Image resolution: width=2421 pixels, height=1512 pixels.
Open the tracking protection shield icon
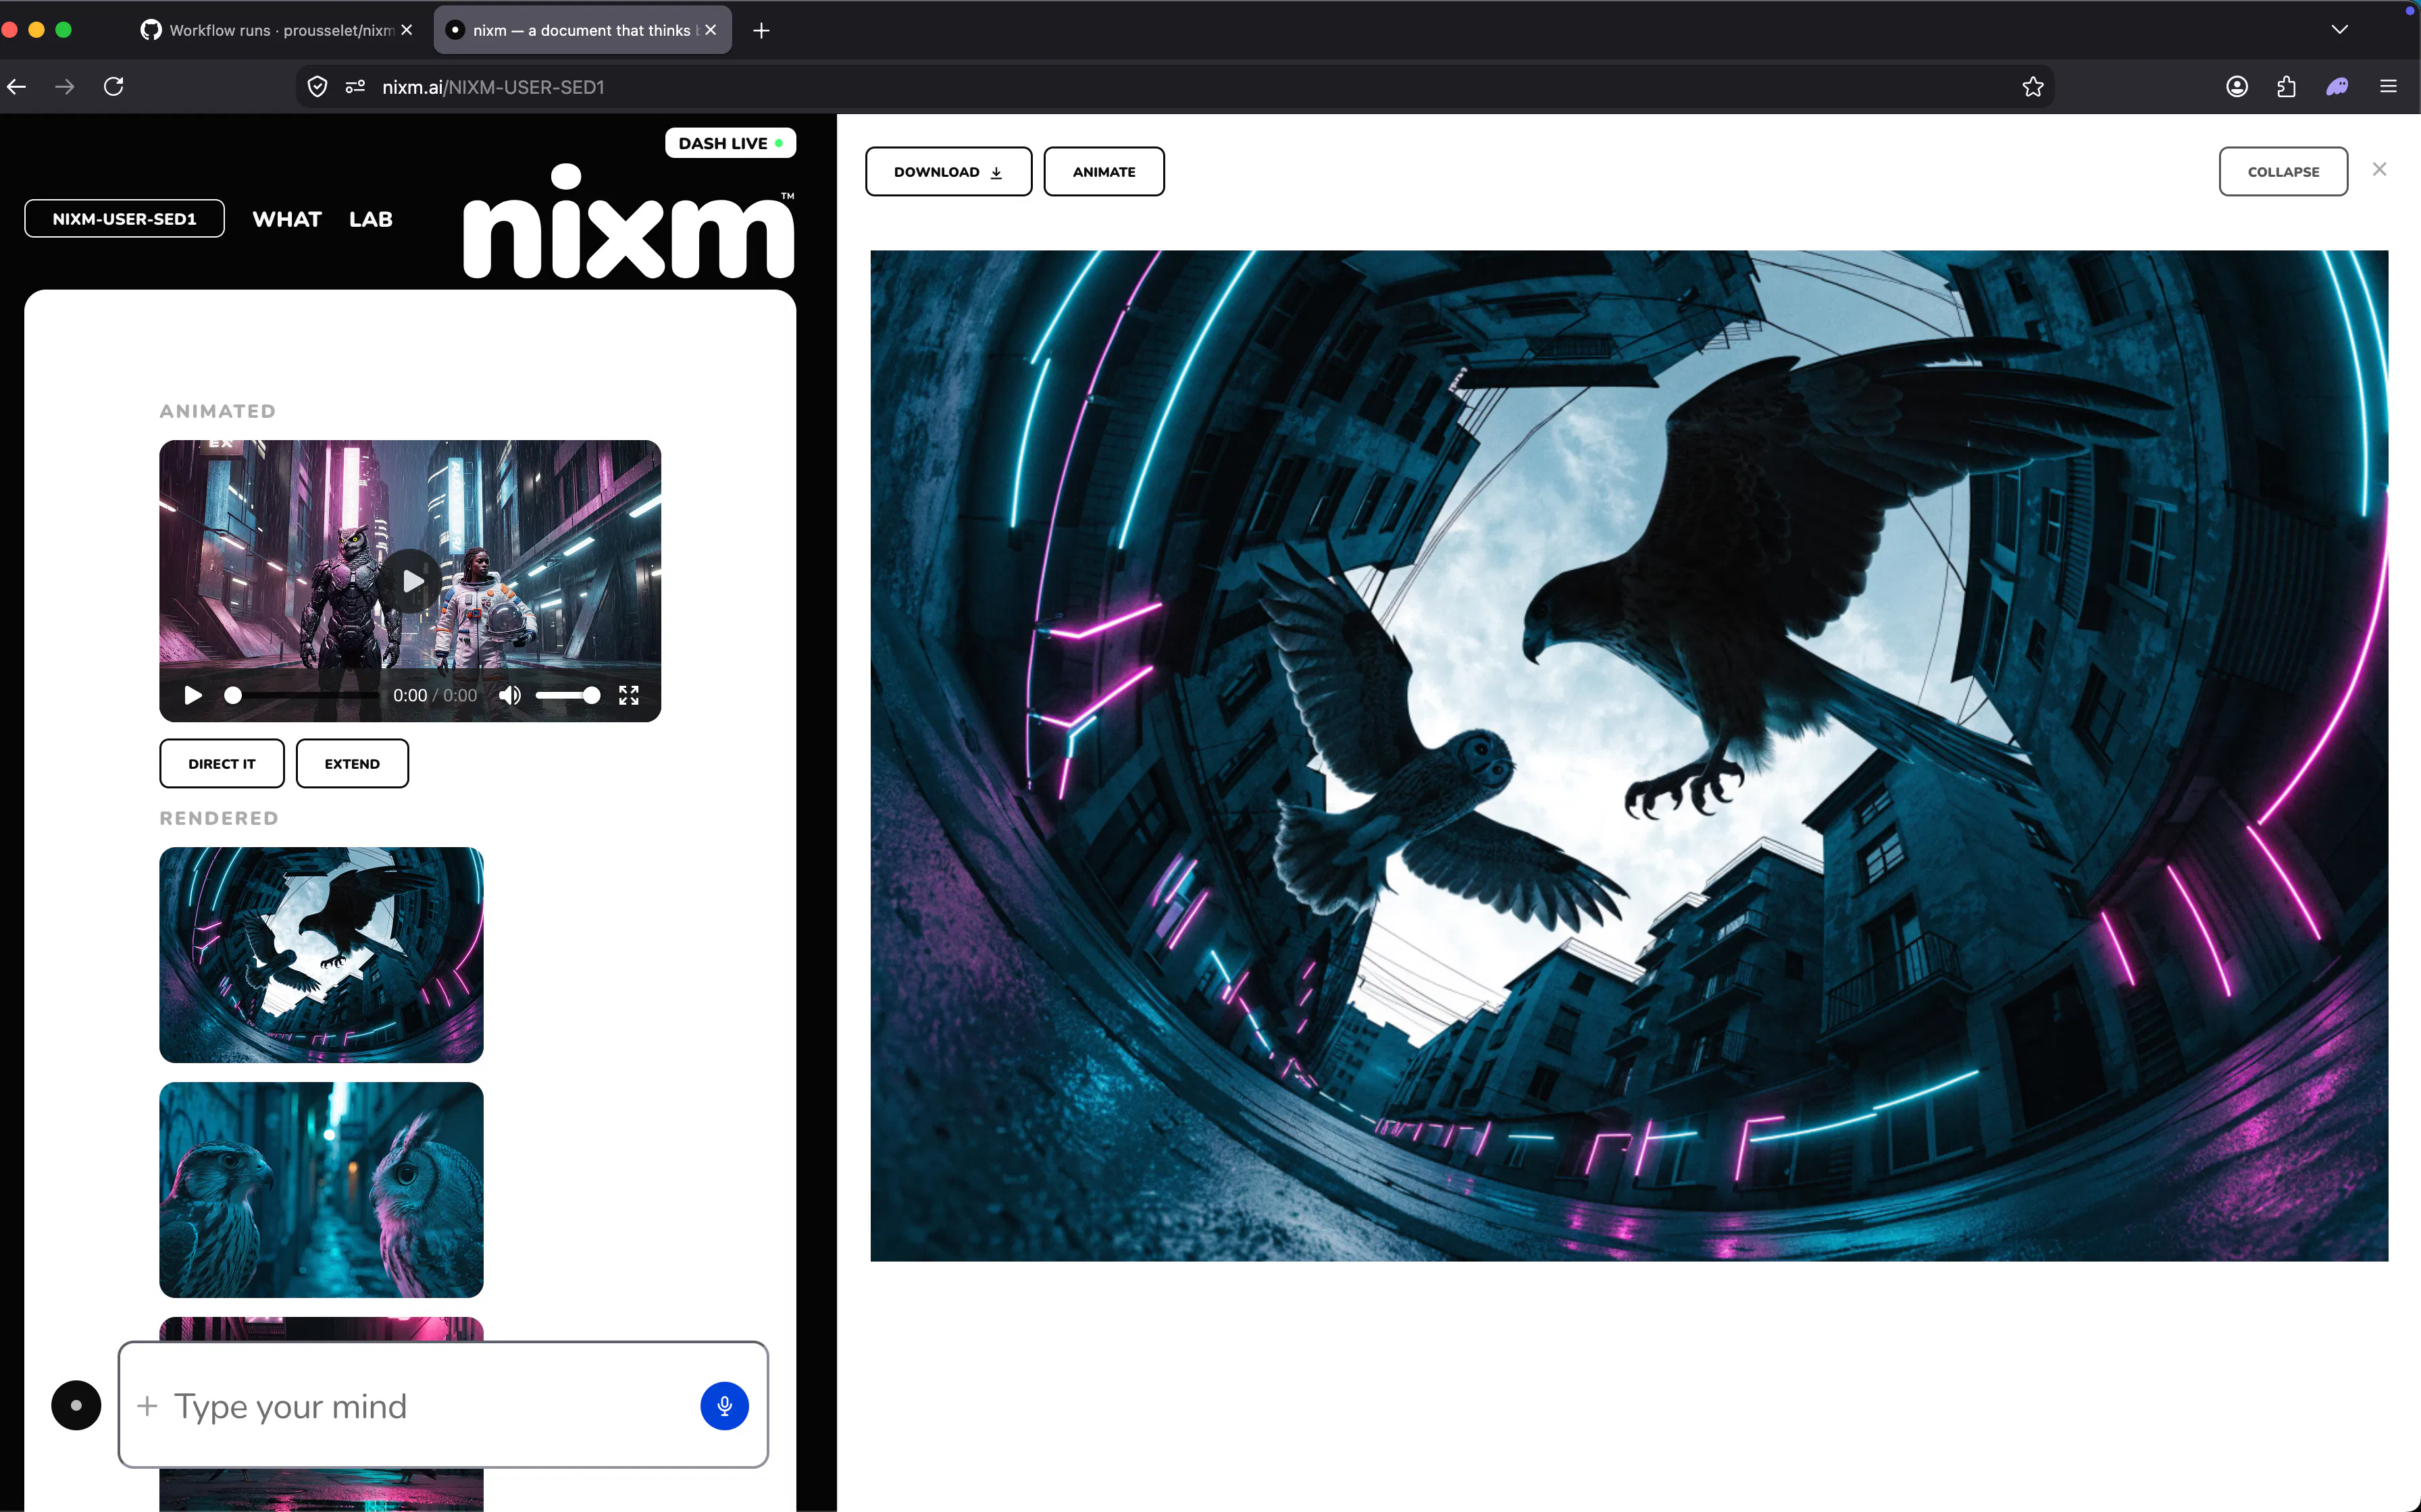tap(317, 87)
